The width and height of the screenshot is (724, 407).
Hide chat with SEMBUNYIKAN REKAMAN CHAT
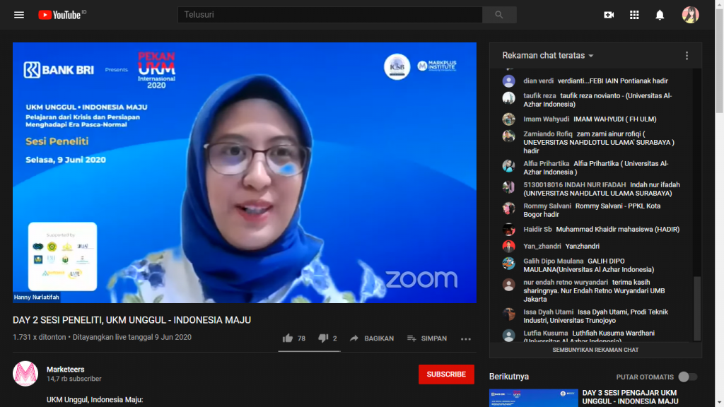tap(595, 350)
